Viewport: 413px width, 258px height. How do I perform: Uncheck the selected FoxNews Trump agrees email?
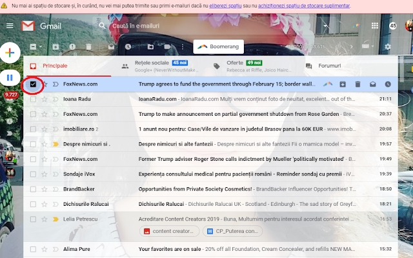[x=33, y=84]
